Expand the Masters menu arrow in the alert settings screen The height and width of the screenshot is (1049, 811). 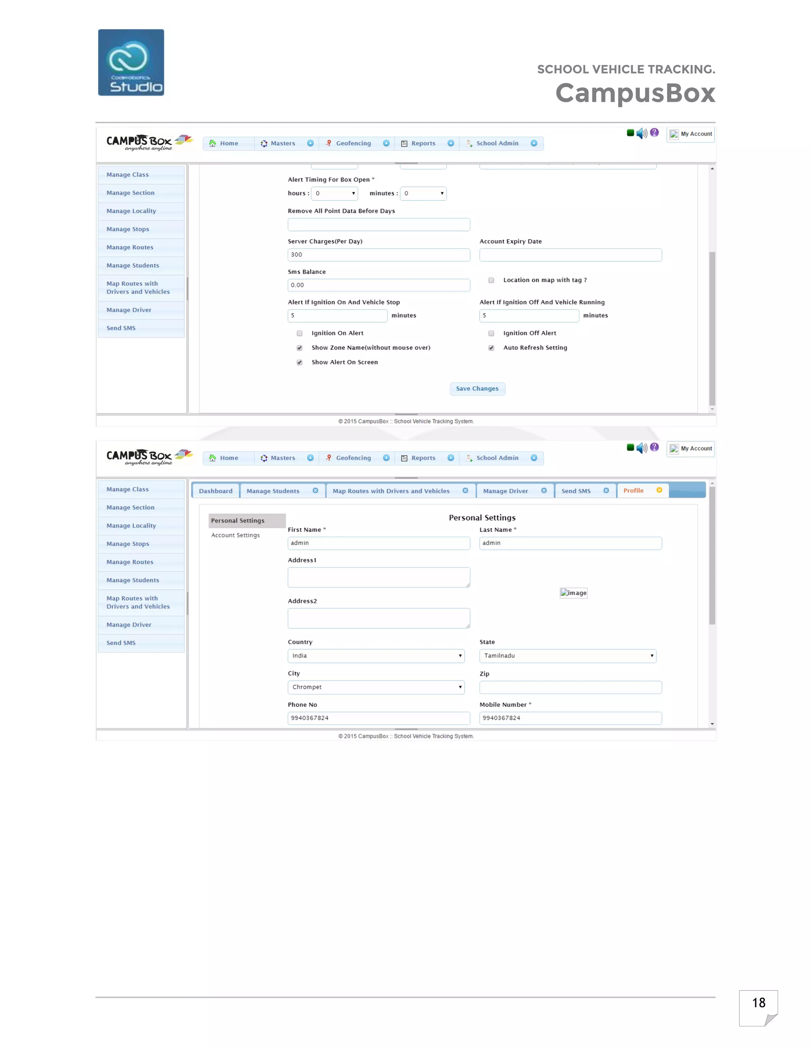click(x=310, y=143)
